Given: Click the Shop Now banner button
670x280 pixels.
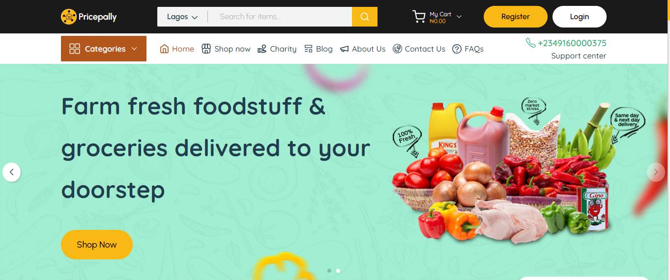Looking at the screenshot, I should point(97,245).
